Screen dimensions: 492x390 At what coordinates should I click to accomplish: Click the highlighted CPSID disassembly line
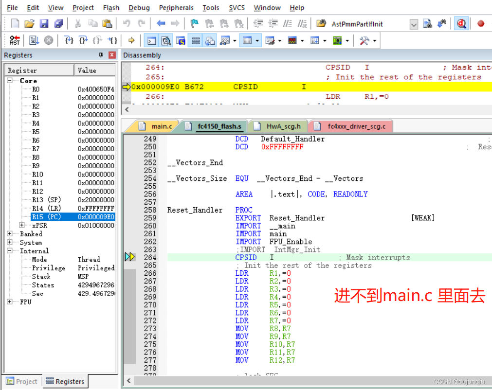coord(311,87)
